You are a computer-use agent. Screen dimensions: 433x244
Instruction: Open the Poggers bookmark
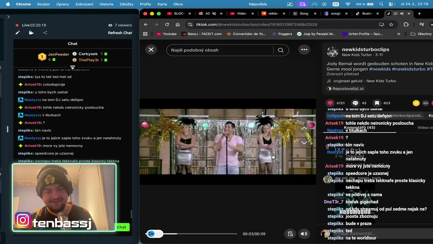282,34
